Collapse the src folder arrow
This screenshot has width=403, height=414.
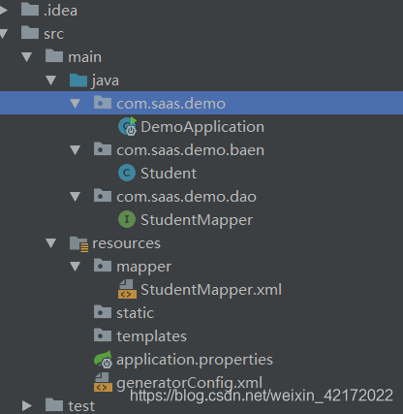coord(3,34)
